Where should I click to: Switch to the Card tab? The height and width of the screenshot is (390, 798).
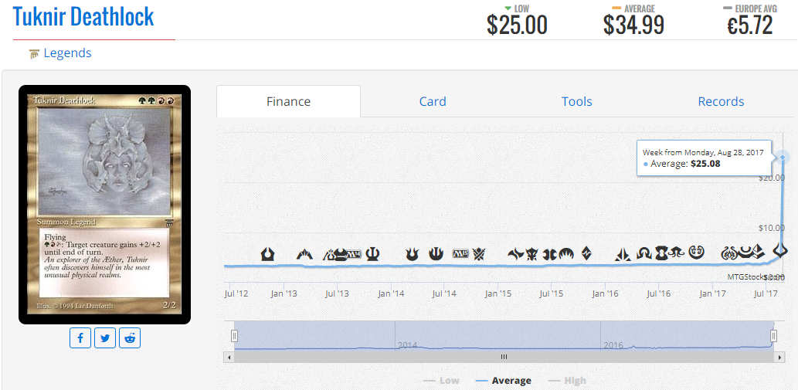433,101
